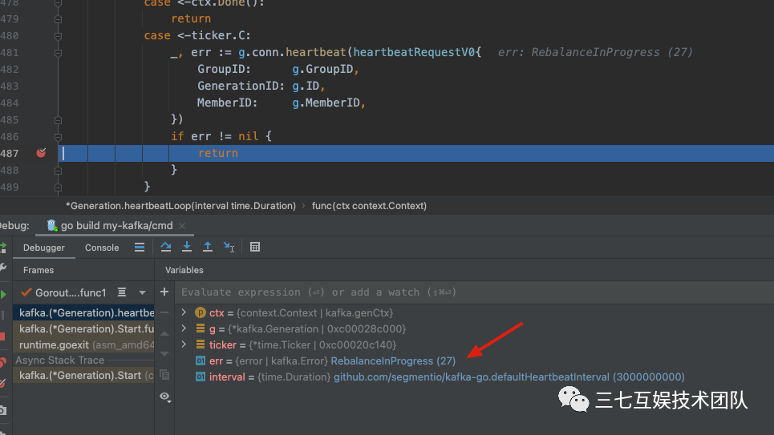
Task: Toggle the breakpoint on line 487
Action: point(41,153)
